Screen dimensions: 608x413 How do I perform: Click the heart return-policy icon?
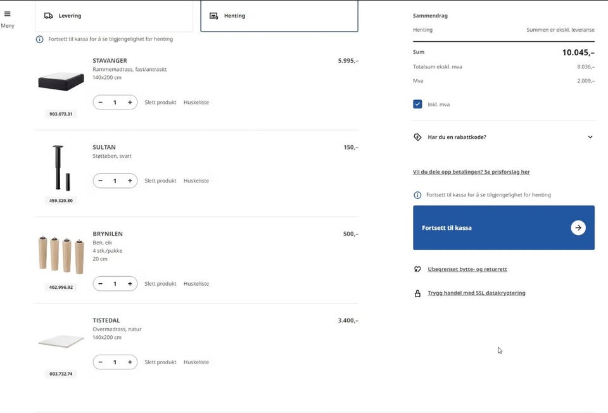coord(417,269)
